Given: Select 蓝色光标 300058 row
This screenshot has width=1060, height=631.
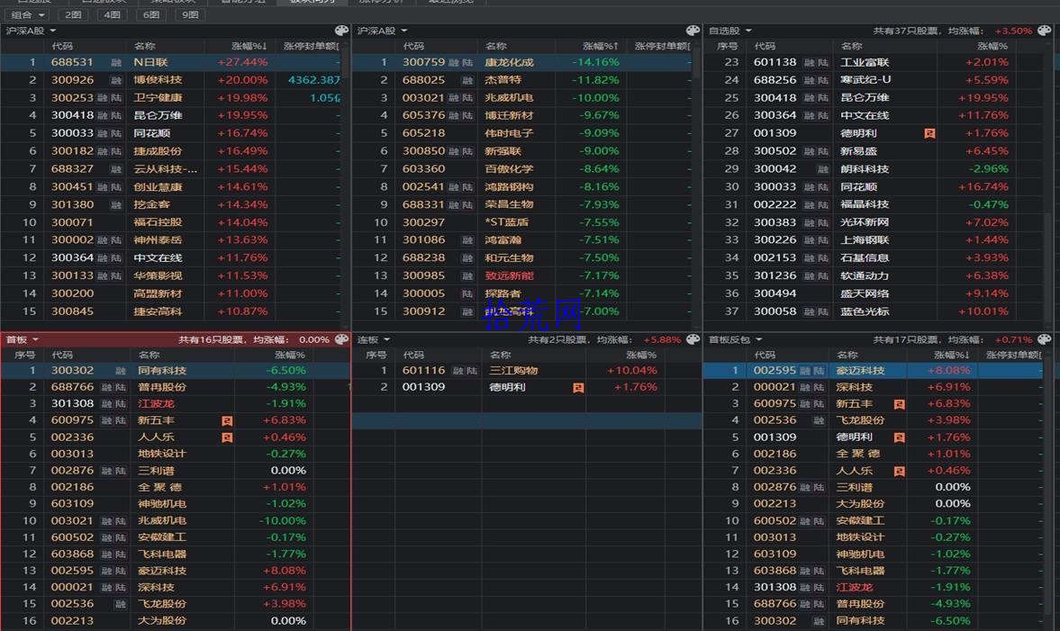Looking at the screenshot, I should coord(874,311).
